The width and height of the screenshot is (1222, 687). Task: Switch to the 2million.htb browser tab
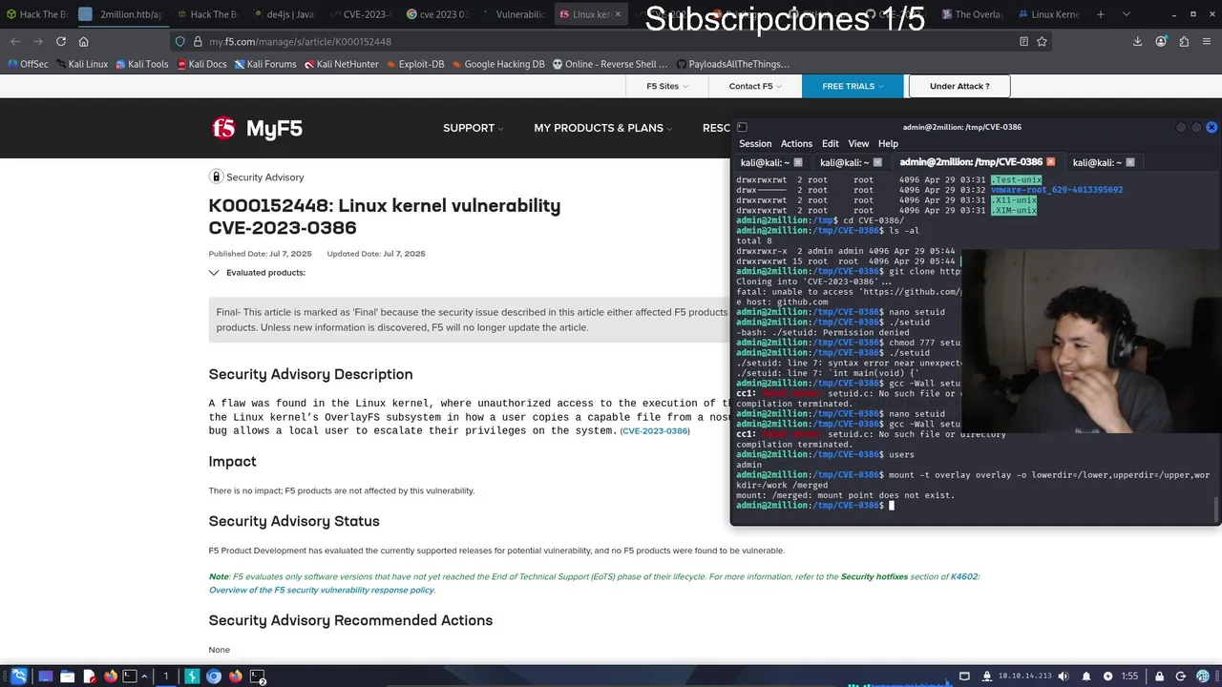121,14
